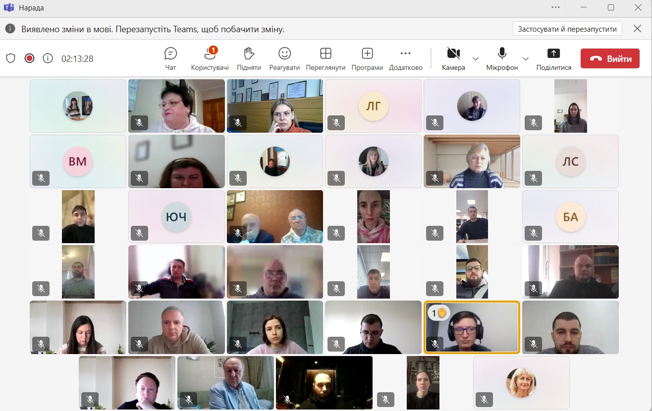
Task: Open the Реагувати reactions menu
Action: 284,58
